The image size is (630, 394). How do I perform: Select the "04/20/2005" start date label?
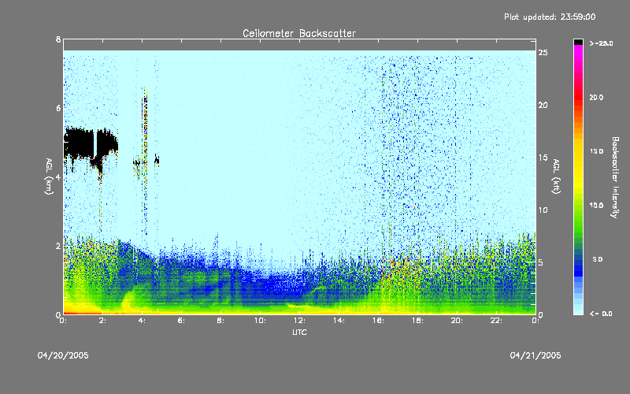(x=63, y=355)
